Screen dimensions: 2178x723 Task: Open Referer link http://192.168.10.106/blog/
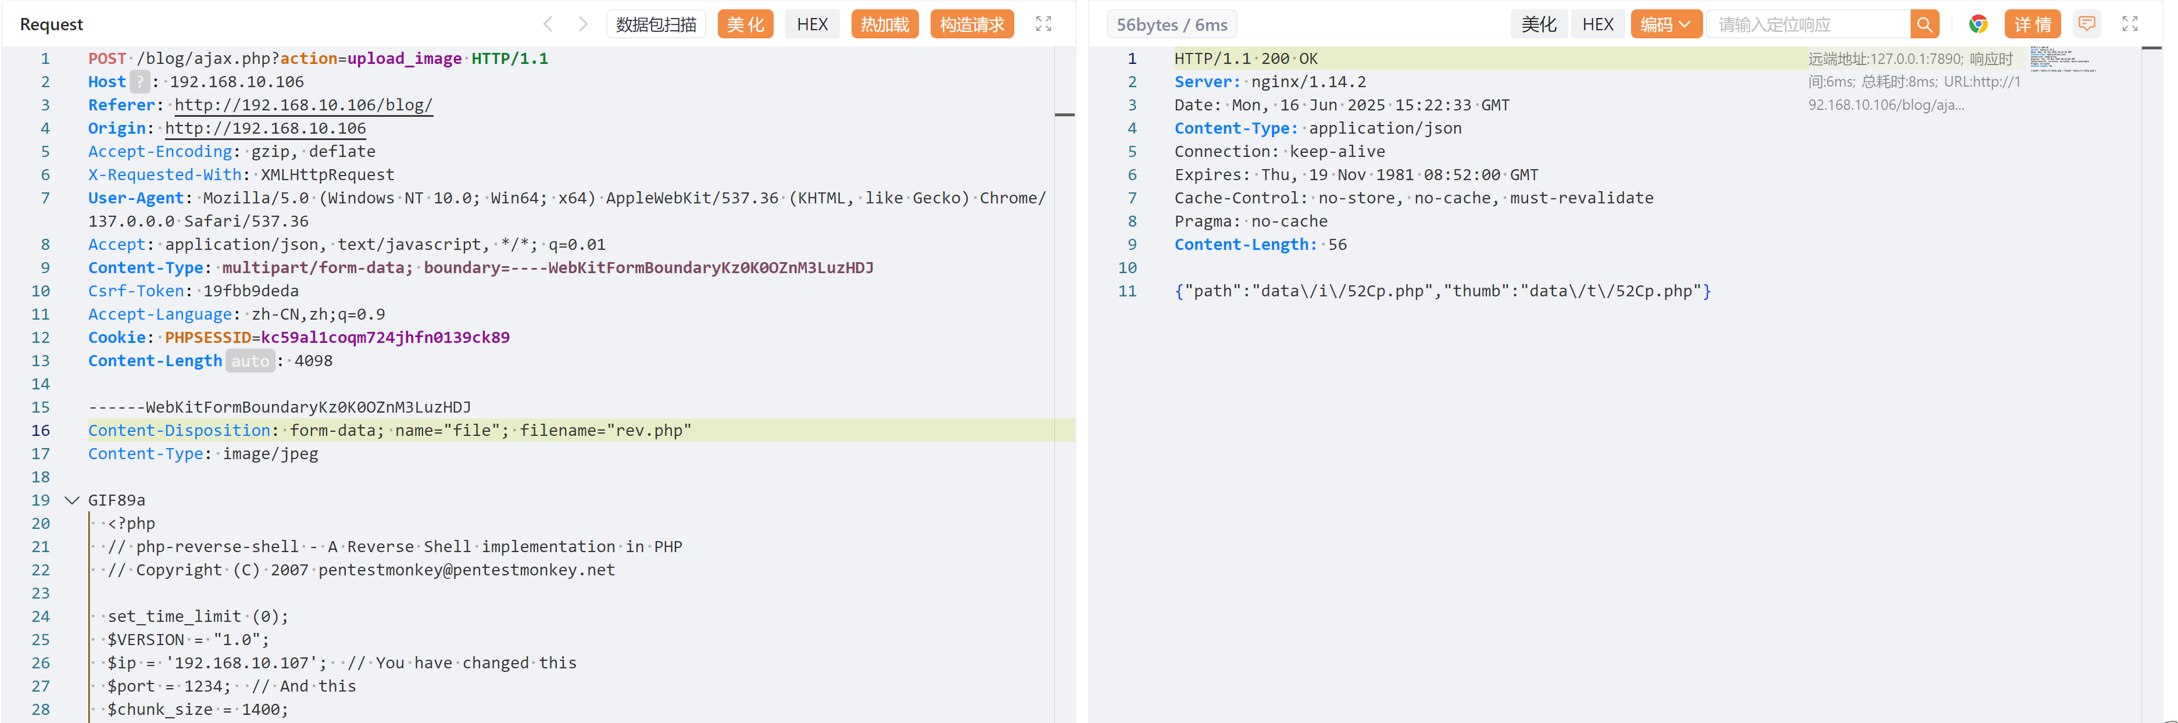click(x=303, y=105)
